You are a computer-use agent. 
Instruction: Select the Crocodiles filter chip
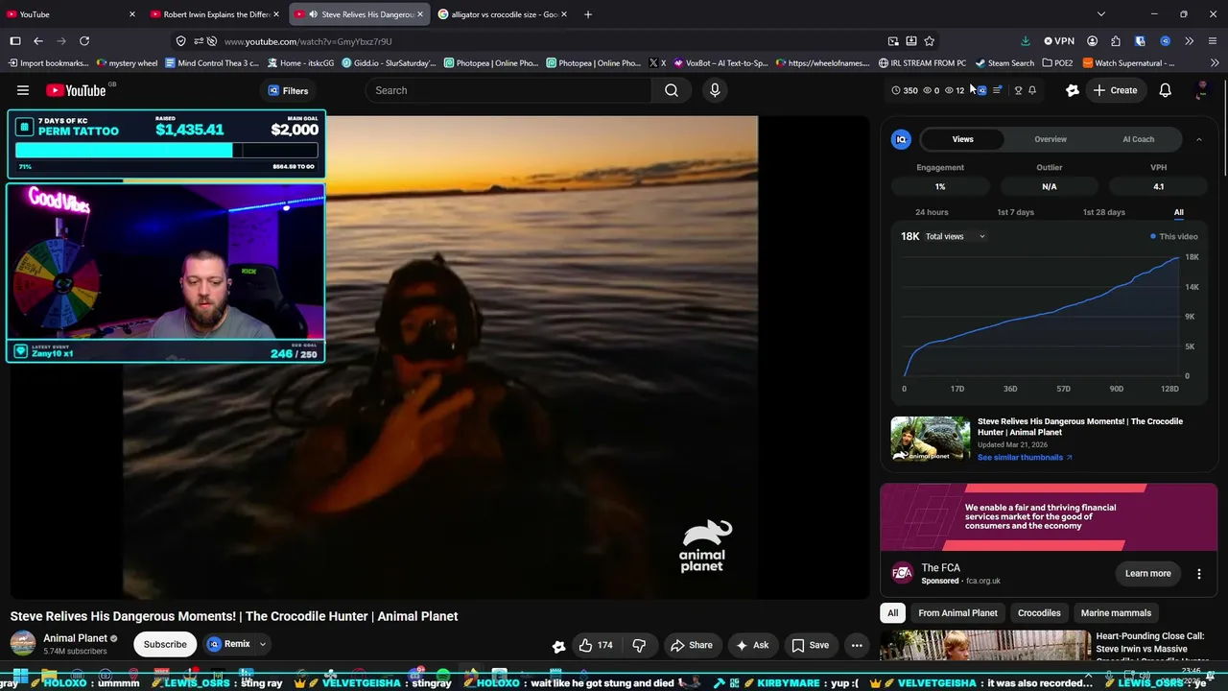click(x=1039, y=613)
